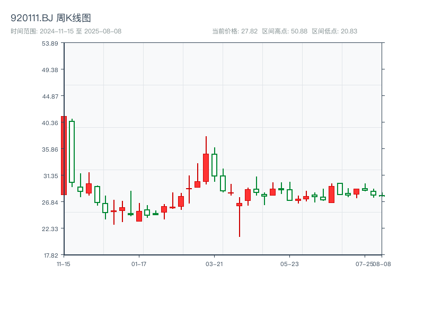The width and height of the screenshot is (424, 318).
Task: Click the tall red candlestick at 11-15
Action: pos(64,155)
